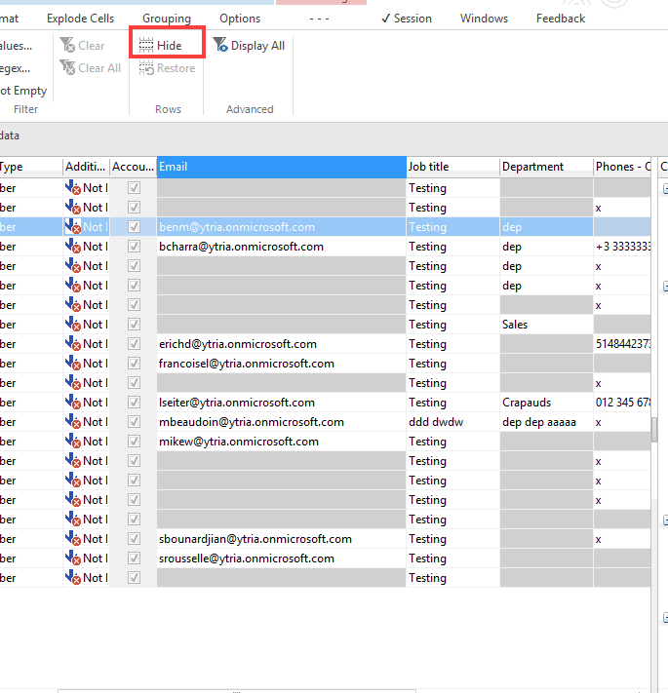
Task: Click the Job title column header
Action: pos(453,167)
